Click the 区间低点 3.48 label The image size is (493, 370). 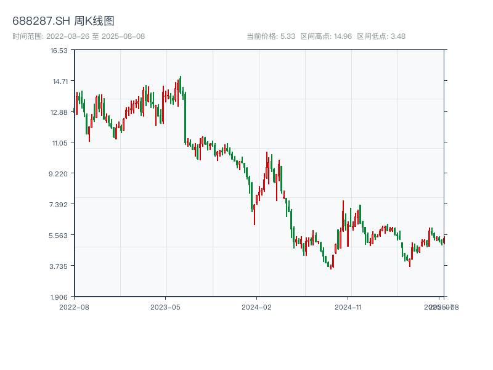[x=381, y=36]
